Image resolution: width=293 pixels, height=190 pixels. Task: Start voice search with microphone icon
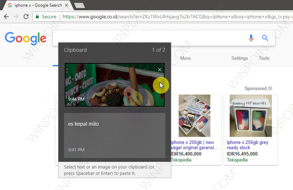[251, 38]
